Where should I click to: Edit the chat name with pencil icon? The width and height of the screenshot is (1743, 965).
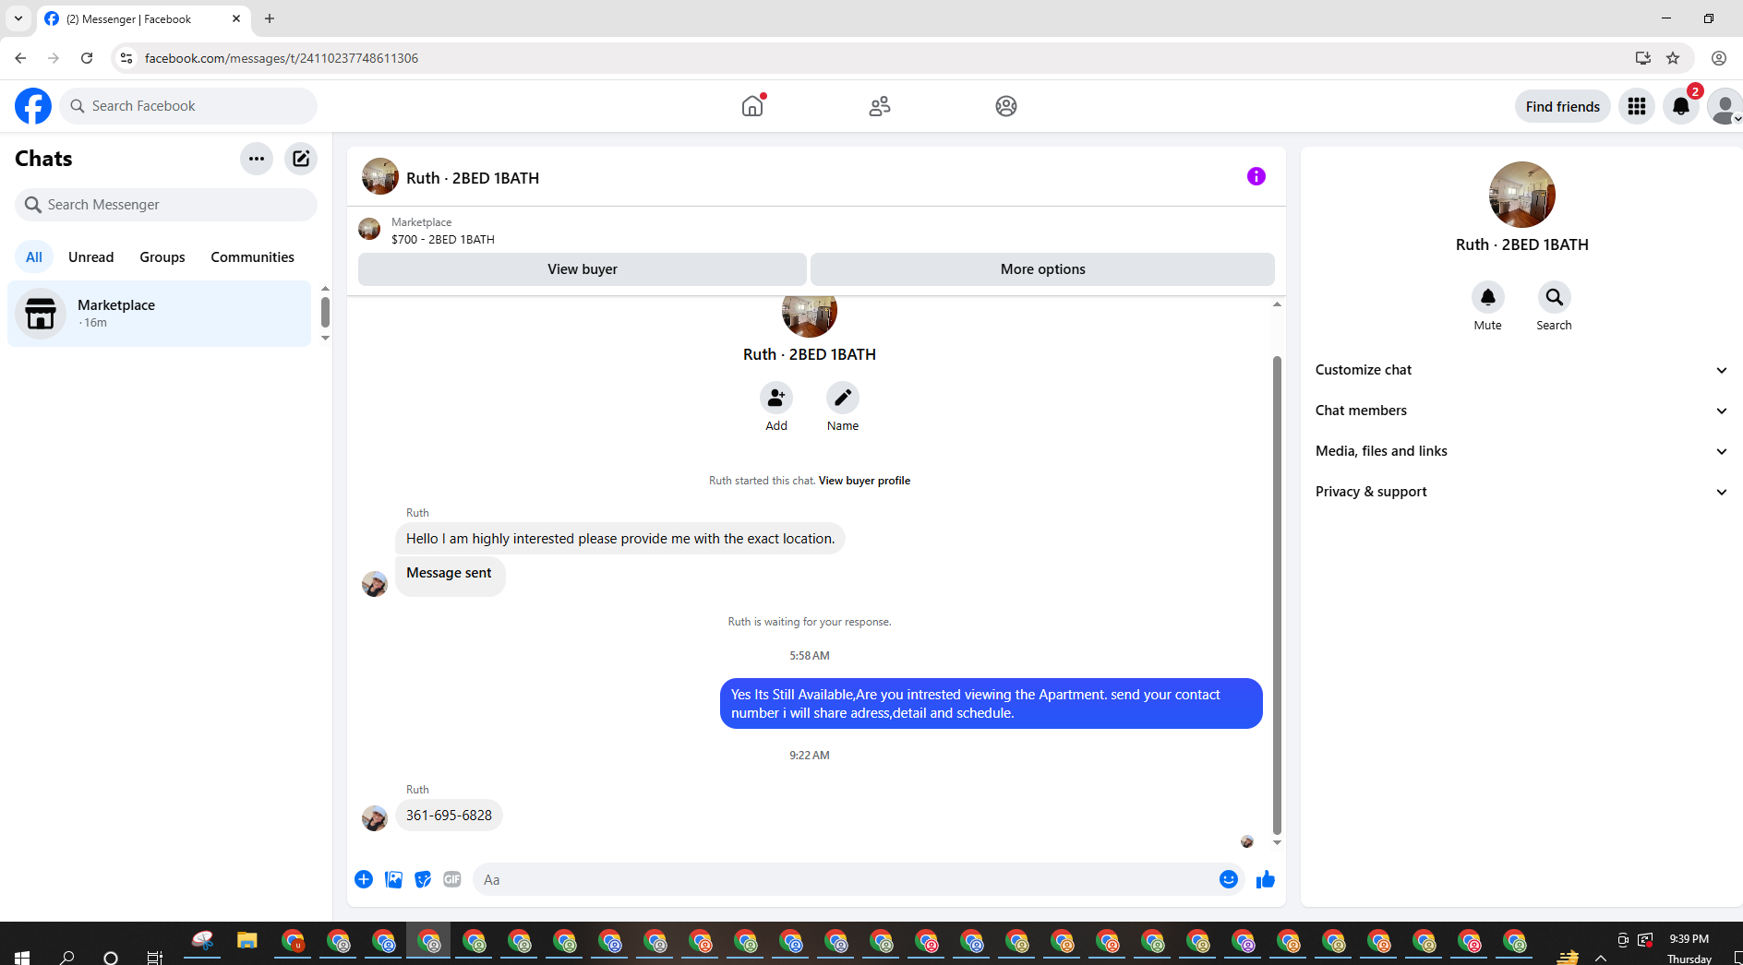pos(843,398)
